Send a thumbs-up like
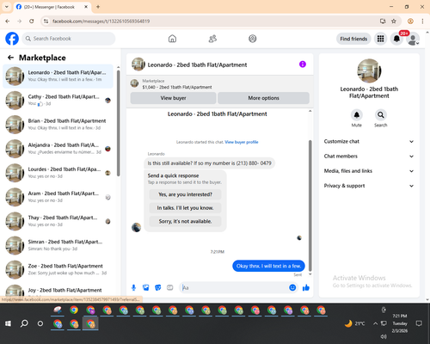Screen dimensions: 430x344 (306, 287)
